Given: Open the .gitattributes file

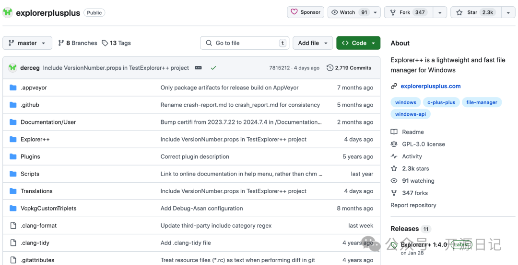Looking at the screenshot, I should pyautogui.click(x=37, y=260).
